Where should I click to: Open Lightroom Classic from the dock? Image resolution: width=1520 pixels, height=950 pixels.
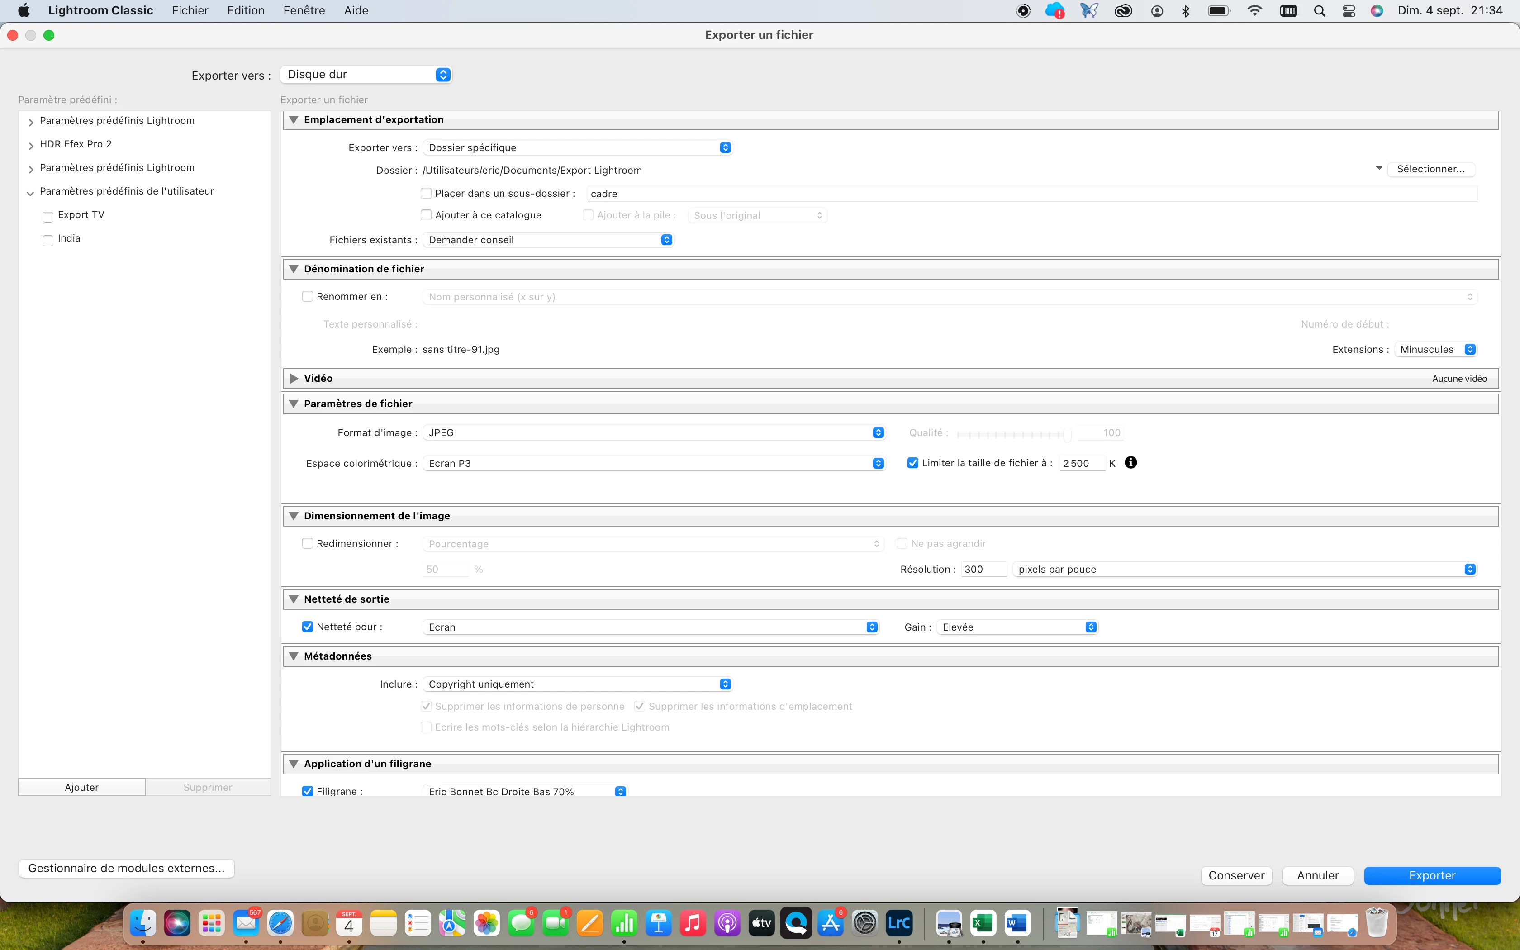click(899, 923)
